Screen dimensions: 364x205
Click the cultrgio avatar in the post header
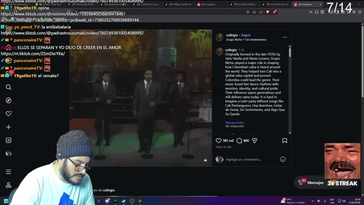pos(220,37)
